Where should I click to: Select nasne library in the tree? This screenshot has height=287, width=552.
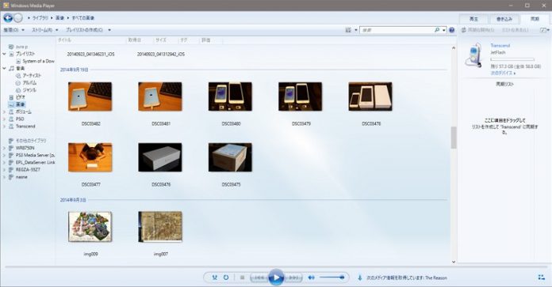coord(18,177)
